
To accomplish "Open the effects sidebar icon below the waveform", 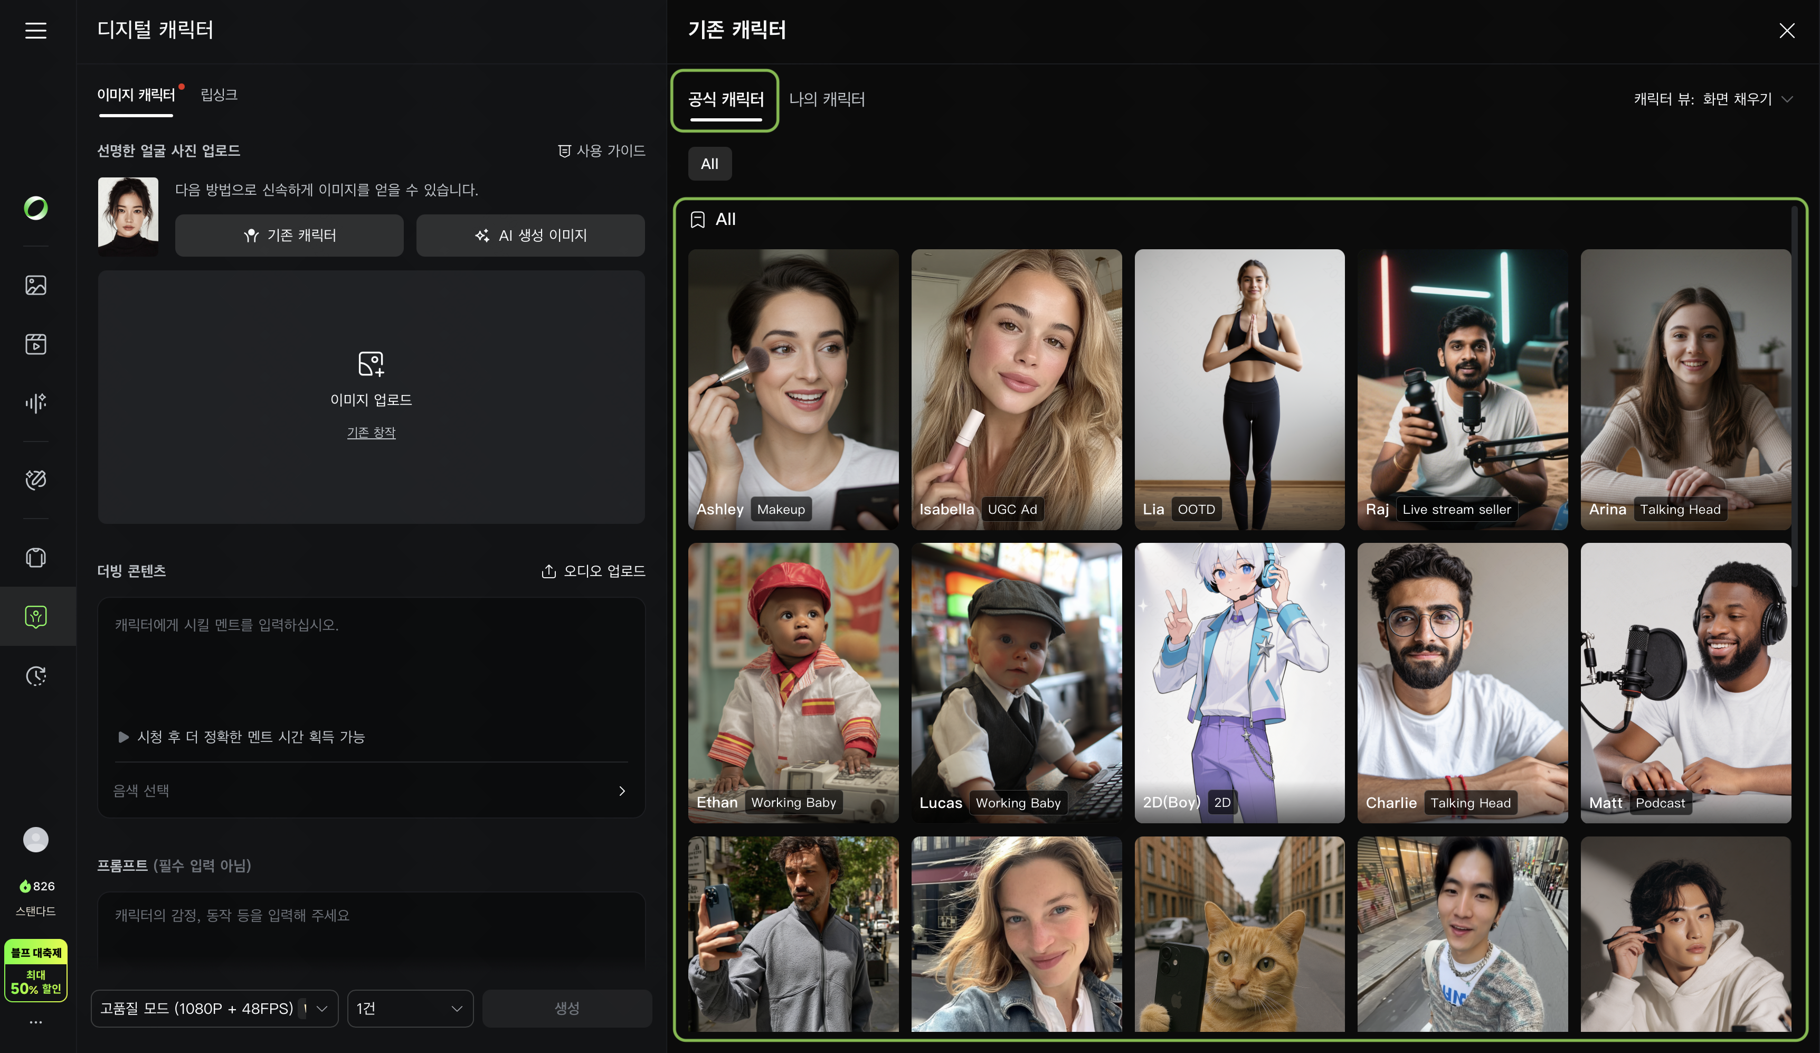I will [35, 480].
